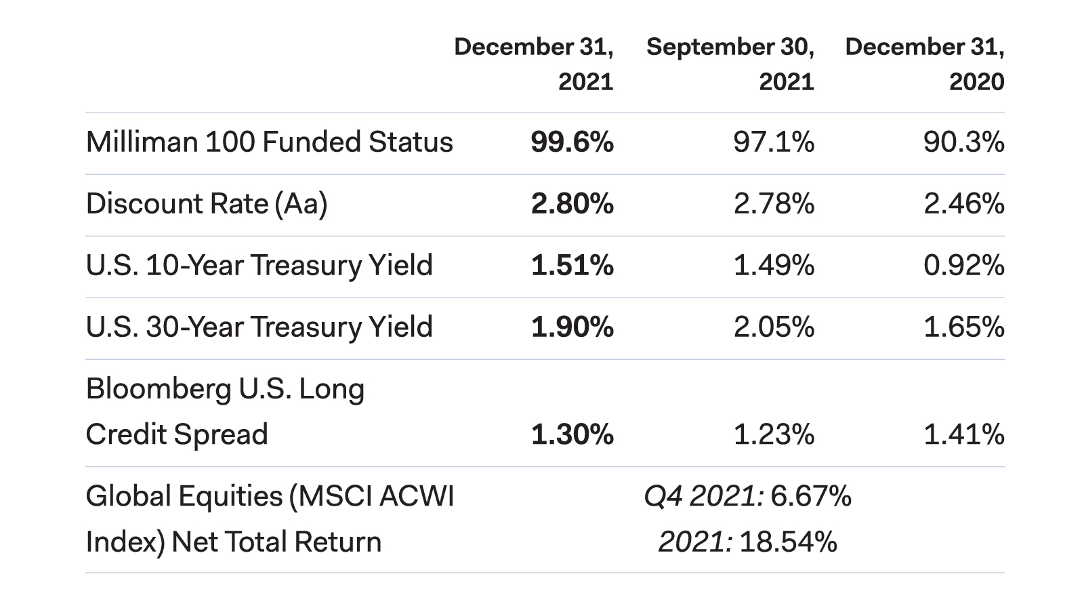Click the U.S. 10-Year Treasury Yield label
Viewport: 1084px width, 610px height.
[x=259, y=266]
